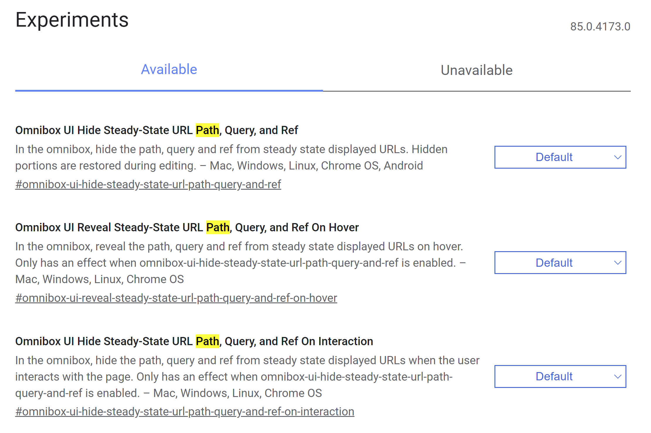The width and height of the screenshot is (651, 433).
Task: Click the chevron on the second Default dropdown
Action: pos(618,263)
